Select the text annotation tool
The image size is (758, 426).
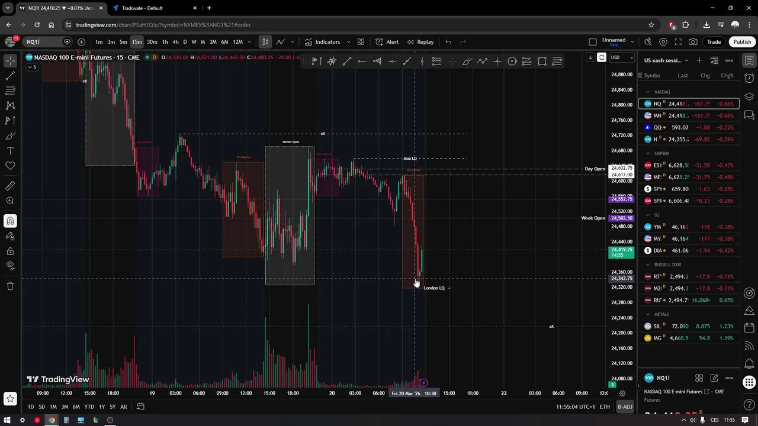click(10, 151)
